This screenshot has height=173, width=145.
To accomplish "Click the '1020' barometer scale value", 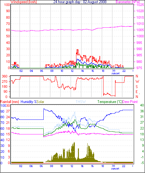I will coord(140,11).
